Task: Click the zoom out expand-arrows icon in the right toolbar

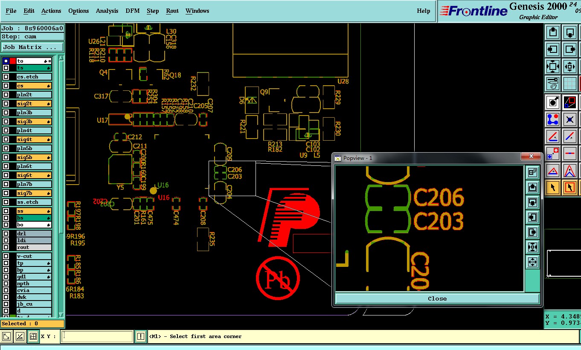Action: coord(553,67)
